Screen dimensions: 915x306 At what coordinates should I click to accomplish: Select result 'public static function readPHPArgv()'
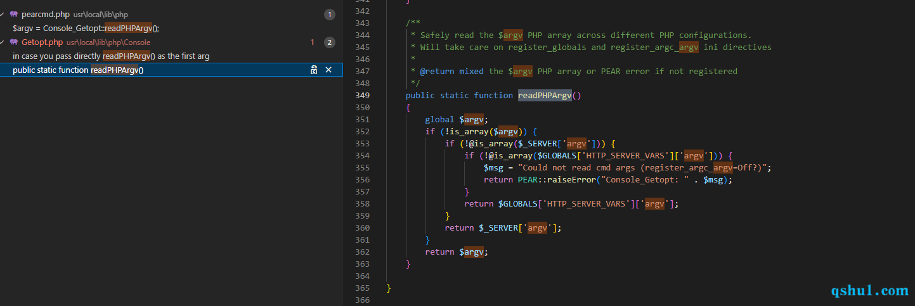click(78, 70)
